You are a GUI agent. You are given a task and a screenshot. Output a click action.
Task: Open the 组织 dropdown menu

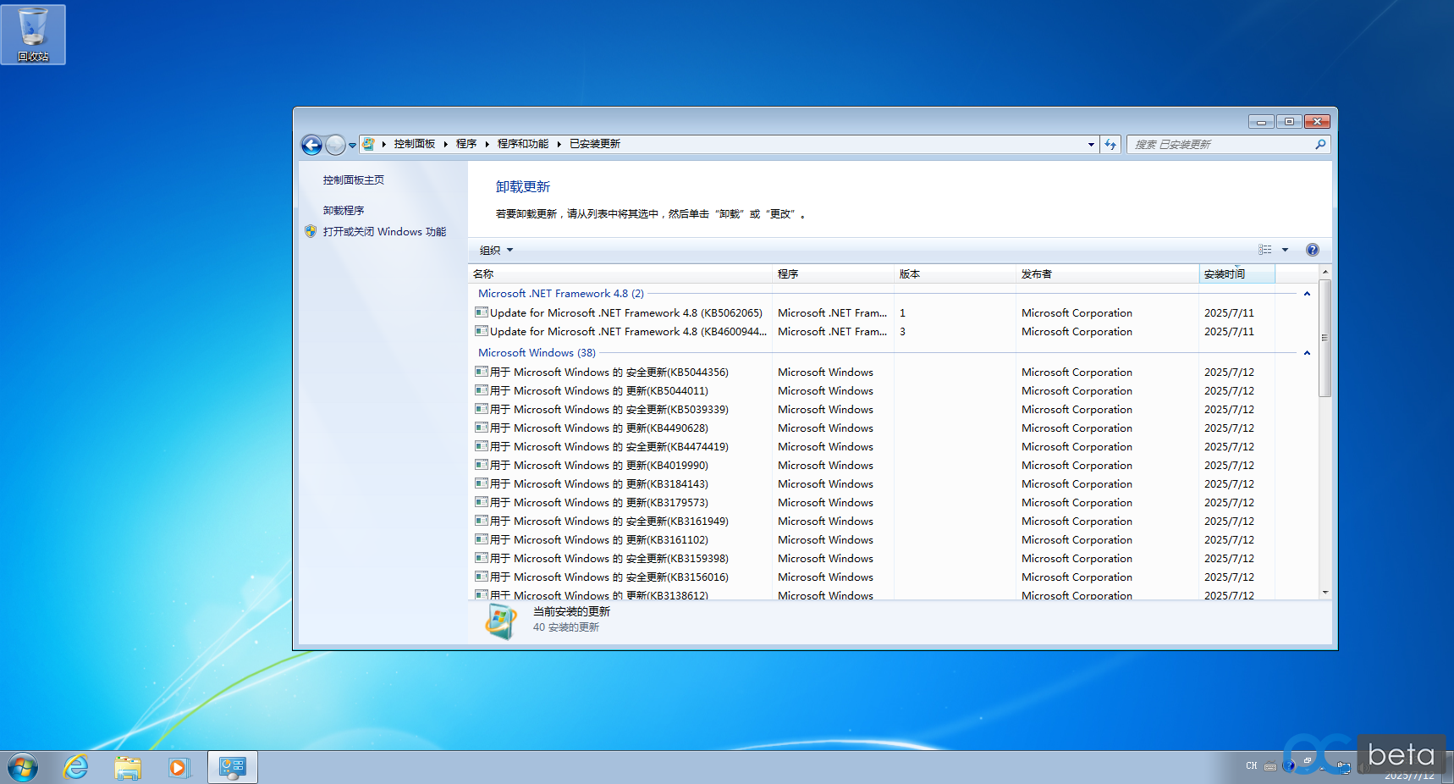point(496,250)
